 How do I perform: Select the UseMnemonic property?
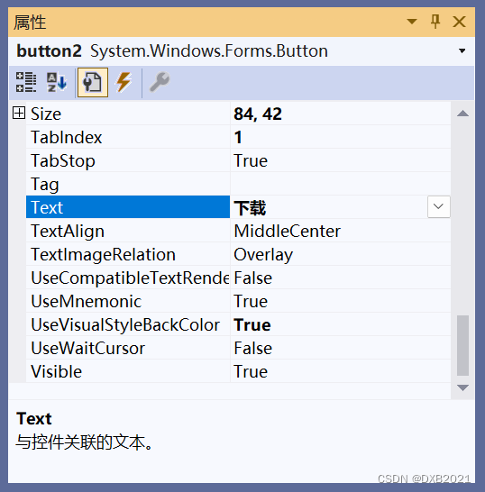128,301
